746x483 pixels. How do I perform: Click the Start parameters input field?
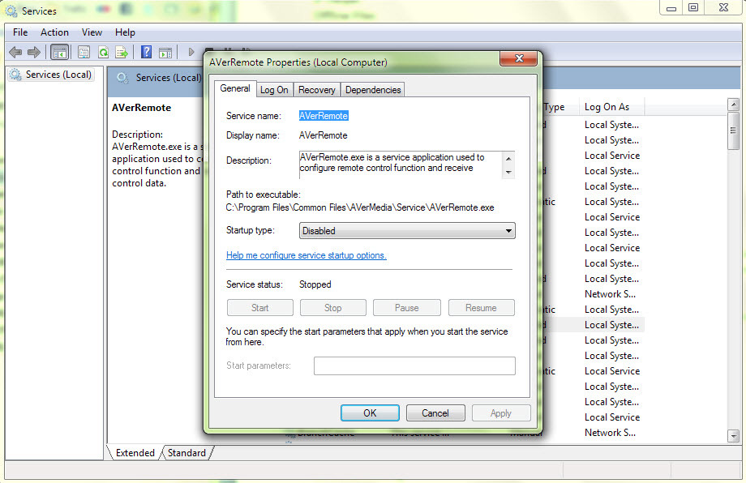(414, 366)
